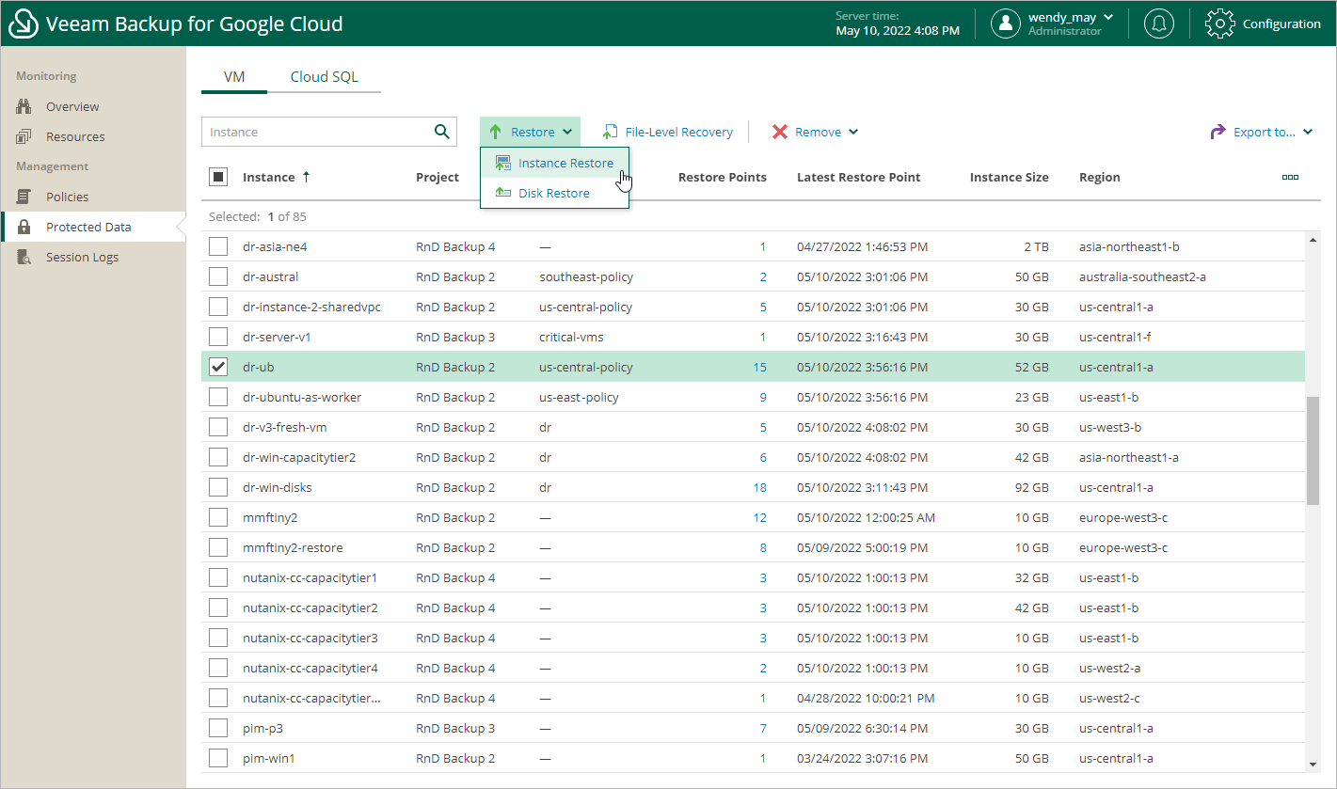Click the southeast-policy cell for dr-austral

tap(586, 276)
